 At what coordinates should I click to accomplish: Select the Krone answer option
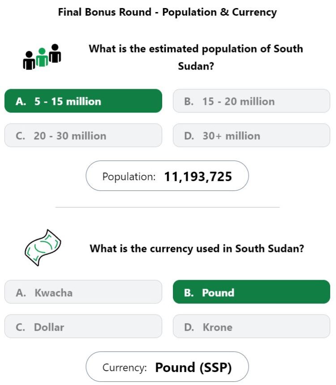point(251,326)
